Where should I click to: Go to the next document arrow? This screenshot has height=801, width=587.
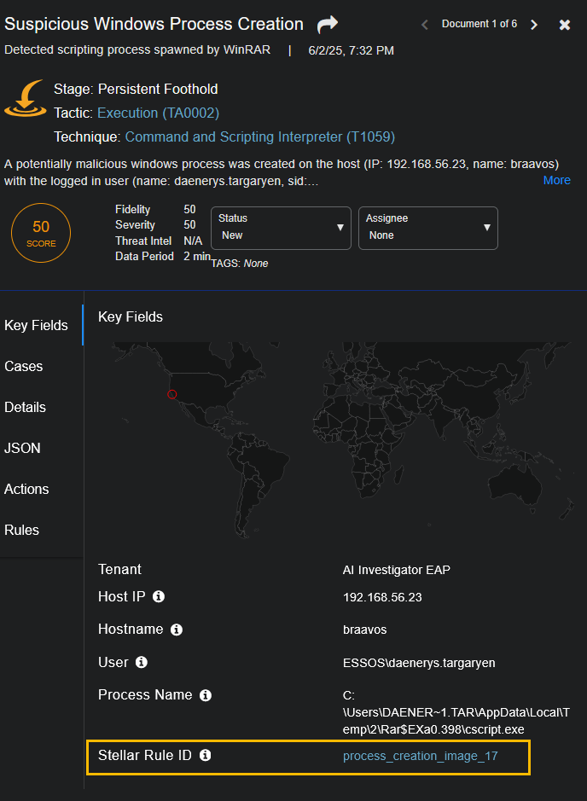534,25
